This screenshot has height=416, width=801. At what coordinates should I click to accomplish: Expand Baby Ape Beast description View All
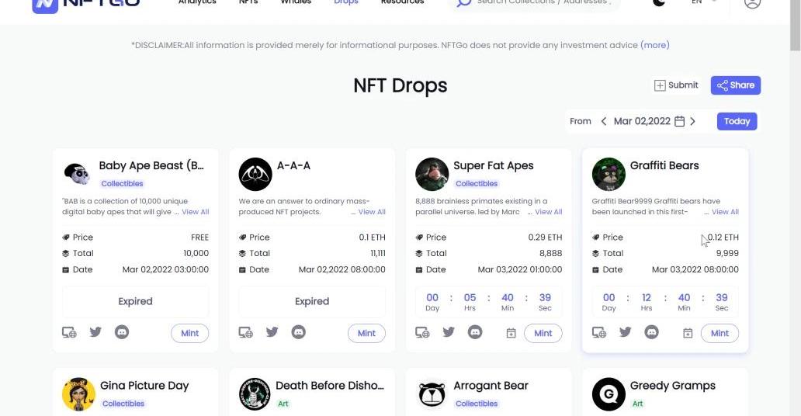click(195, 212)
